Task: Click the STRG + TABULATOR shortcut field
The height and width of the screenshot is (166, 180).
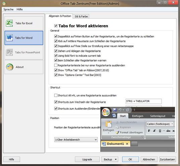Action: [x=143, y=101]
